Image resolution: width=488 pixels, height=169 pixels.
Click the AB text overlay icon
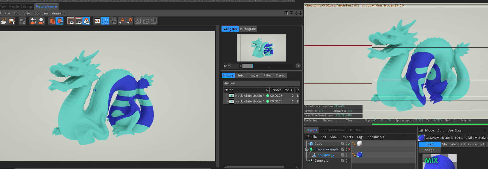tap(154, 21)
